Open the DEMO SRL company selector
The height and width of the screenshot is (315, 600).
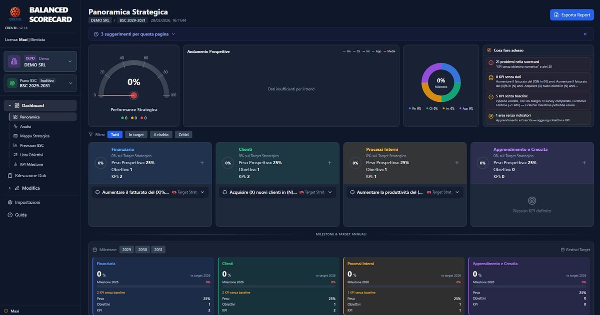pyautogui.click(x=40, y=60)
